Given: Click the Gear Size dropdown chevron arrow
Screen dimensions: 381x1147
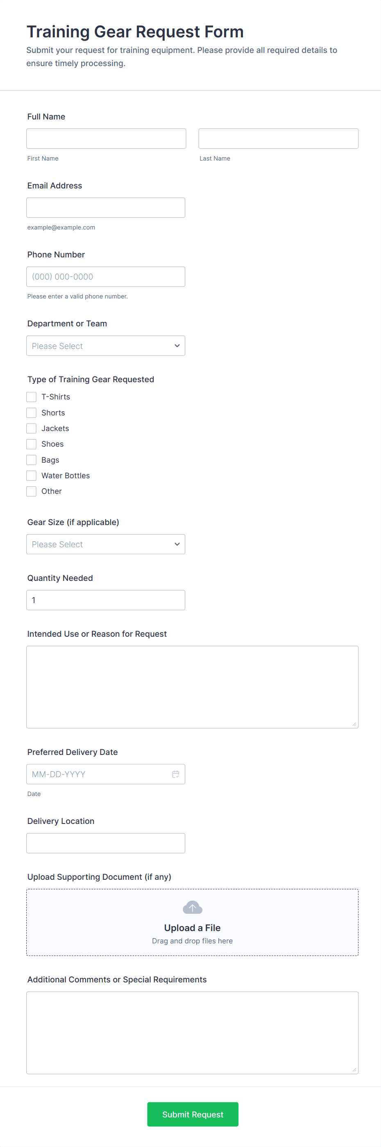Looking at the screenshot, I should click(x=177, y=544).
